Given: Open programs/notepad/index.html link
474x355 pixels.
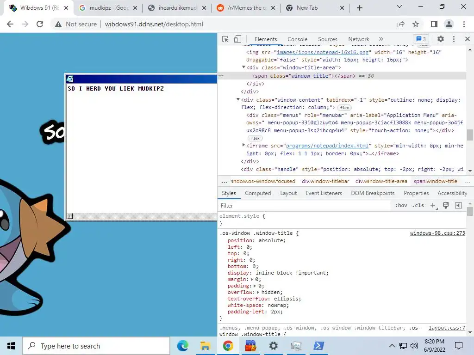Looking at the screenshot, I should tap(327, 146).
